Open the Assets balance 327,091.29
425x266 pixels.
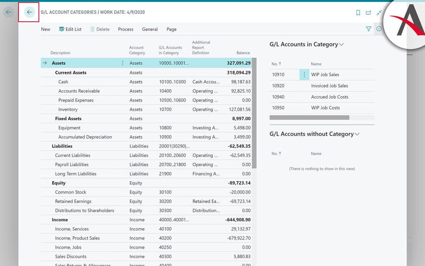tap(238, 63)
